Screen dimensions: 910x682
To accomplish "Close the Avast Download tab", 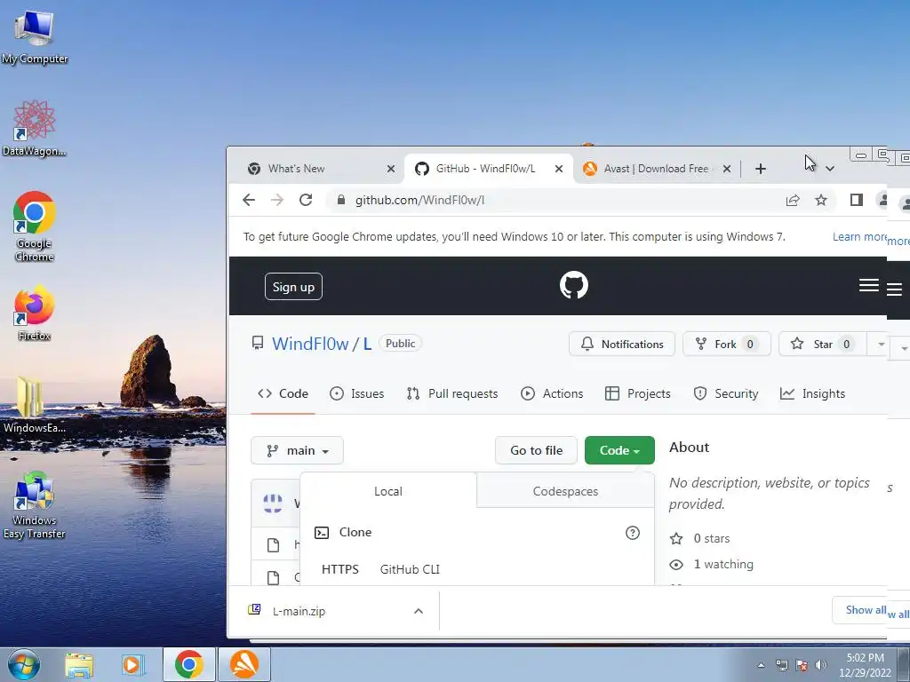I will [727, 169].
